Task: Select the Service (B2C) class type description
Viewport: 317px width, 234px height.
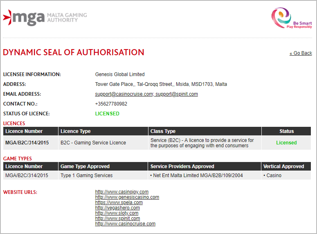Action: [x=202, y=143]
